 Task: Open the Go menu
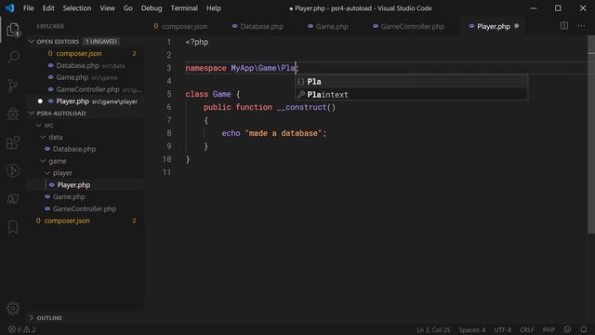(x=128, y=8)
